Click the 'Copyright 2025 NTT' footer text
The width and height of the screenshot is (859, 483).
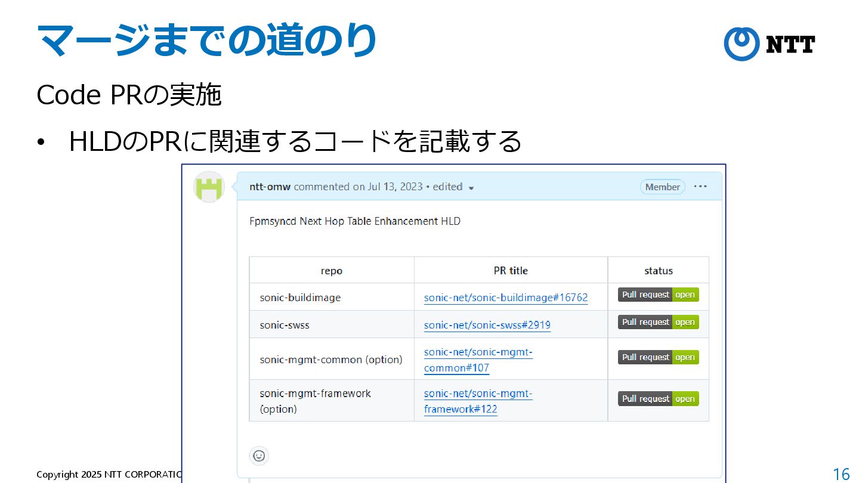tap(109, 475)
